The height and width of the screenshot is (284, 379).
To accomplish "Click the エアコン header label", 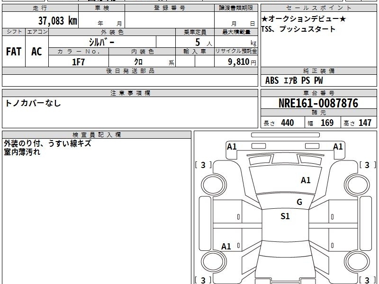I will [x=37, y=32].
